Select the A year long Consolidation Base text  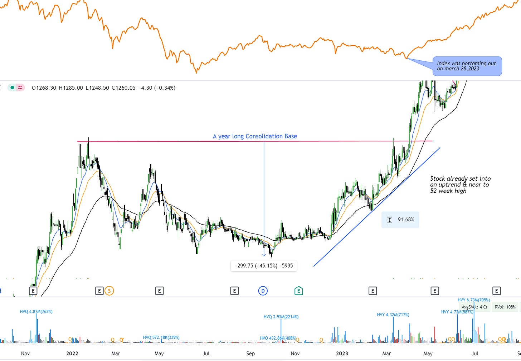coord(255,136)
